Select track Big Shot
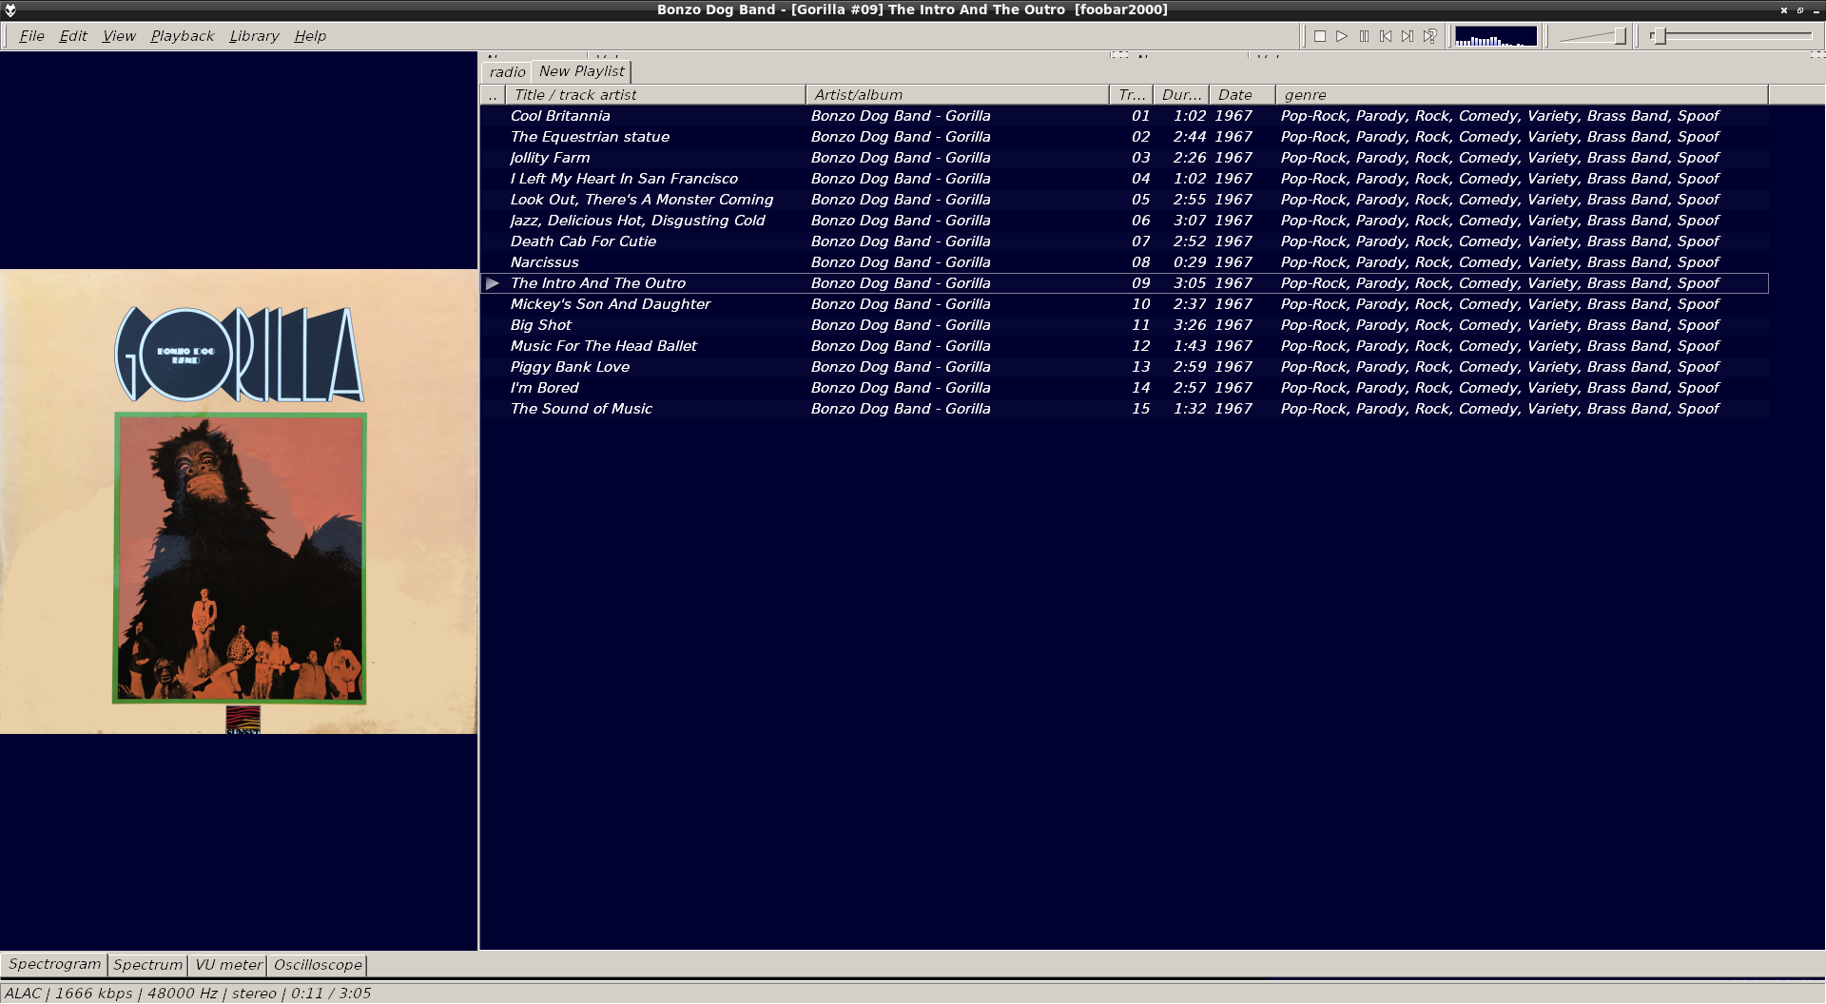 (1124, 325)
